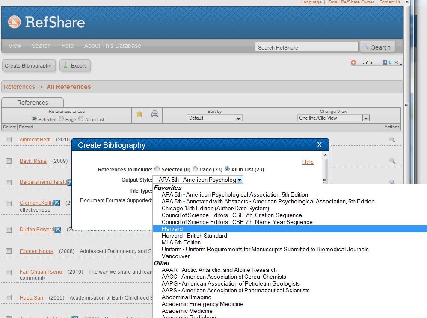
Task: Open the Help menu in navigation bar
Action: (x=67, y=46)
